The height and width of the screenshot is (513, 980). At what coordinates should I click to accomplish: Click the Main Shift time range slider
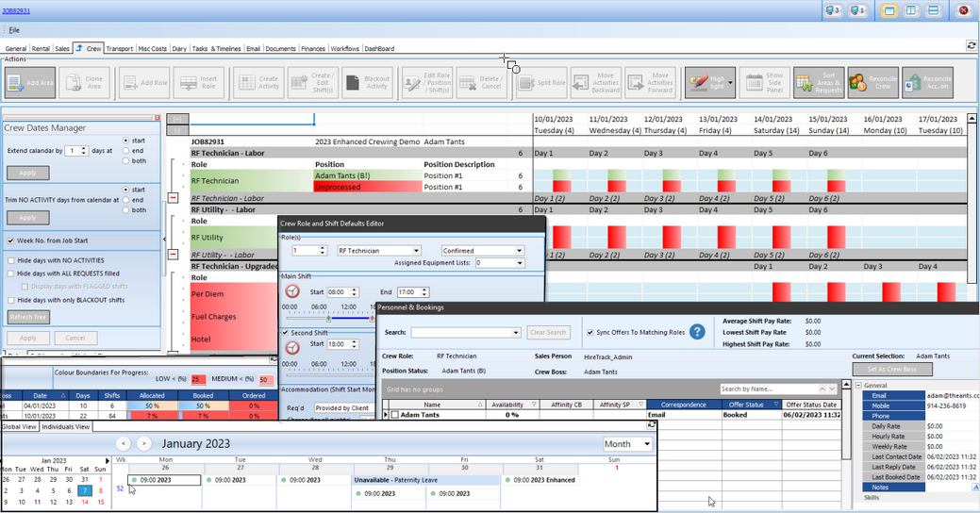click(321, 316)
